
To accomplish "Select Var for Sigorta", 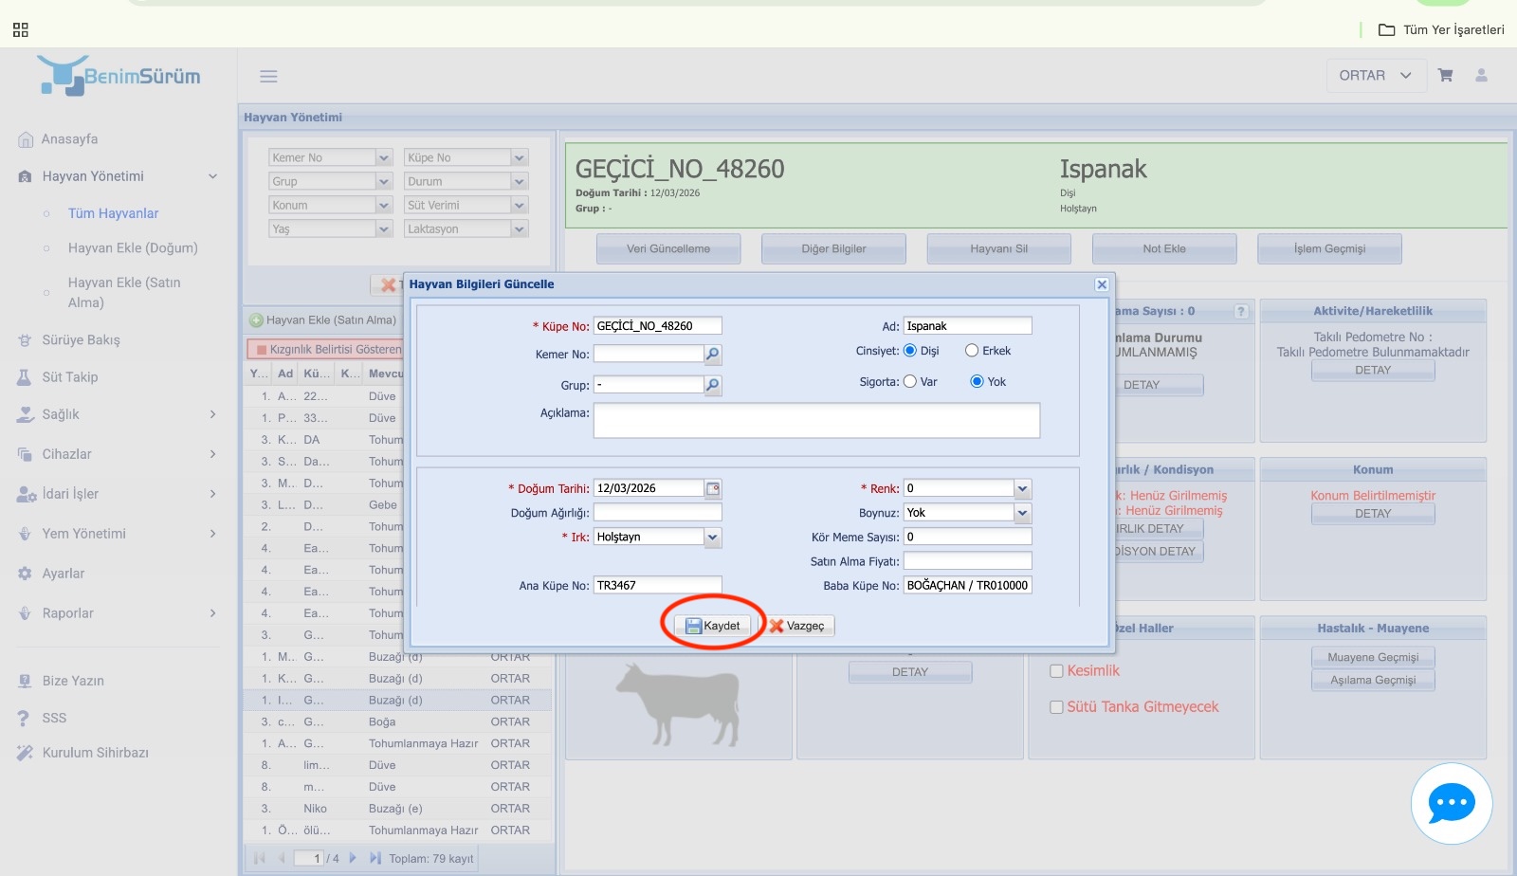I will pos(910,382).
